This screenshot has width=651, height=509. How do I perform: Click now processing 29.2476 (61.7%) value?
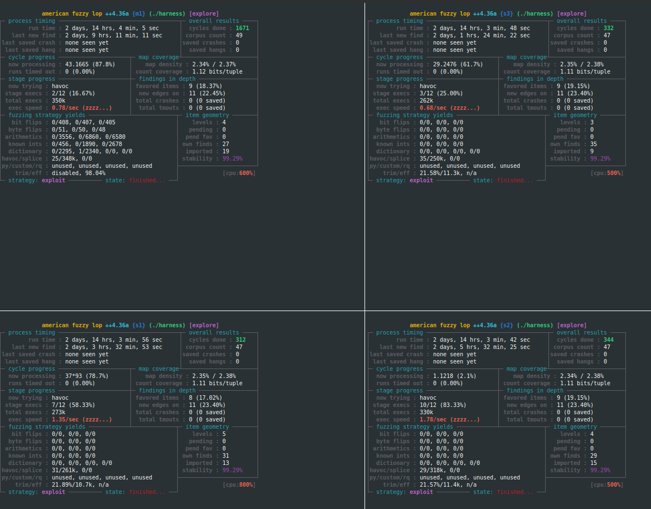(x=458, y=64)
